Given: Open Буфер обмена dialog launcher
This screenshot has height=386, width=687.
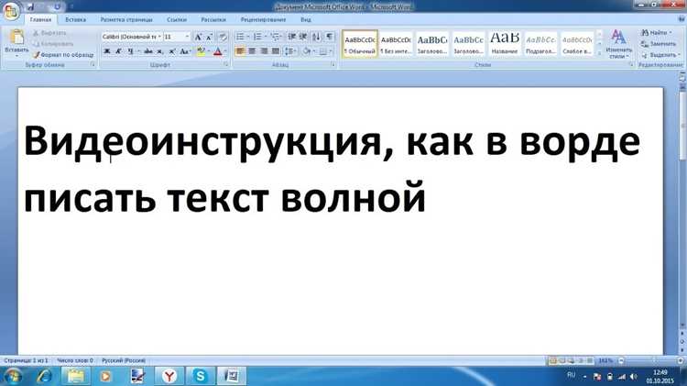Looking at the screenshot, I should pyautogui.click(x=93, y=64).
